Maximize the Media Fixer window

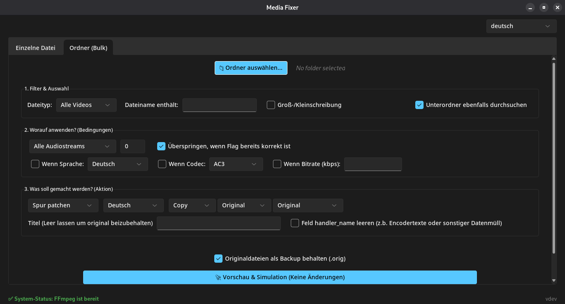point(544,7)
